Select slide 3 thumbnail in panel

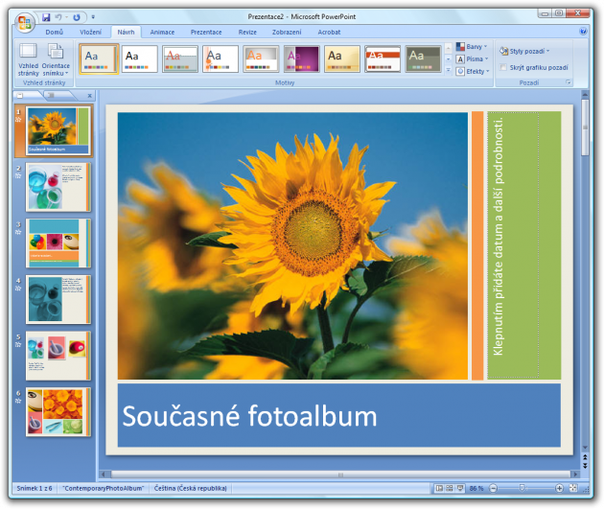click(x=58, y=243)
